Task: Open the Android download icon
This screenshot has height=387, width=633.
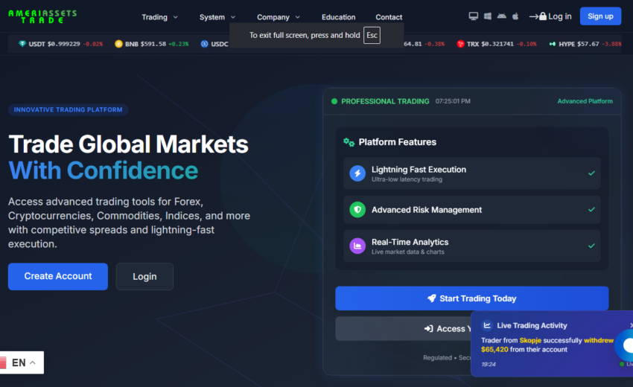Action: [x=501, y=16]
